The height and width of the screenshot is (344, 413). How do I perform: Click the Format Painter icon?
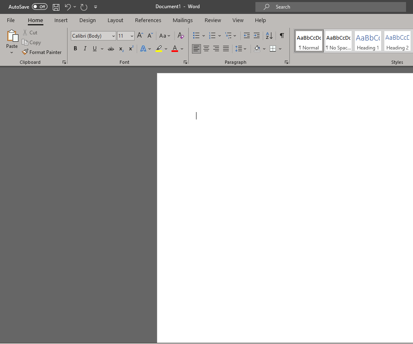tap(25, 52)
